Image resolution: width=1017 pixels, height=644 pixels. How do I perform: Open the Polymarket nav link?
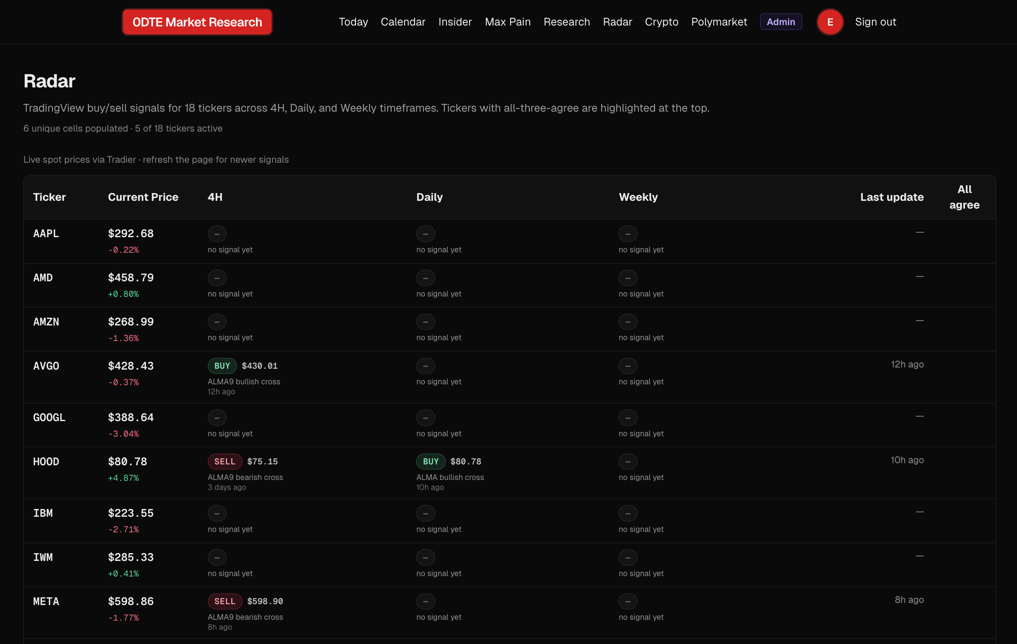[x=719, y=22]
